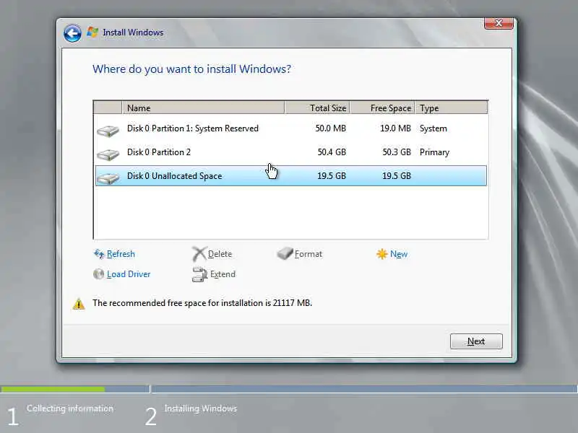Create a partition with New link

[399, 254]
